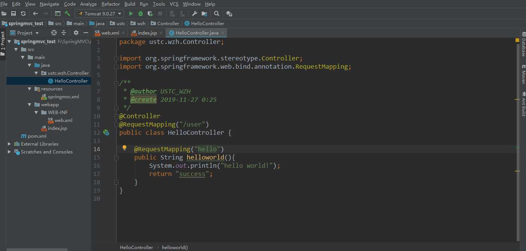
Task: Click the grey Stop square icon
Action: (160, 14)
